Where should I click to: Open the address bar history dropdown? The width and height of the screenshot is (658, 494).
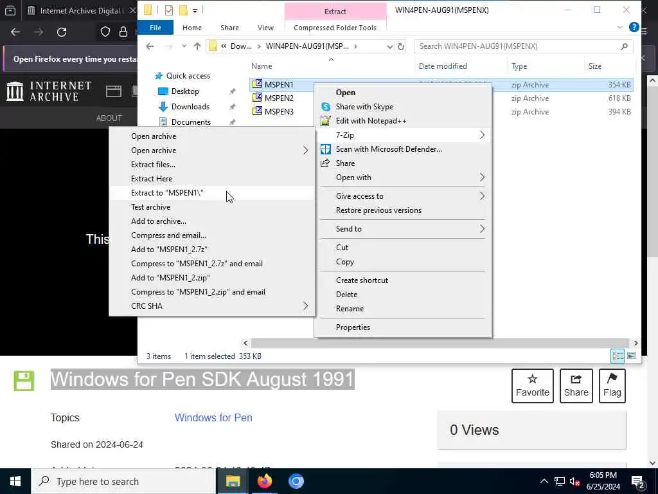389,46
